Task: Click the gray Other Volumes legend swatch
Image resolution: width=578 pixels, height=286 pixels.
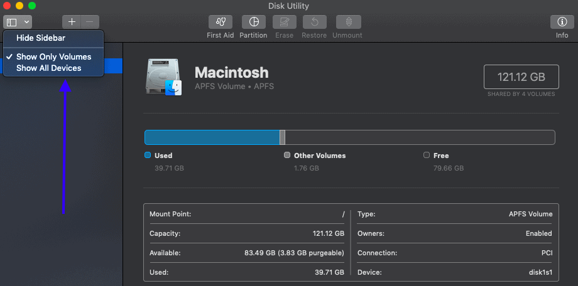Action: point(287,155)
